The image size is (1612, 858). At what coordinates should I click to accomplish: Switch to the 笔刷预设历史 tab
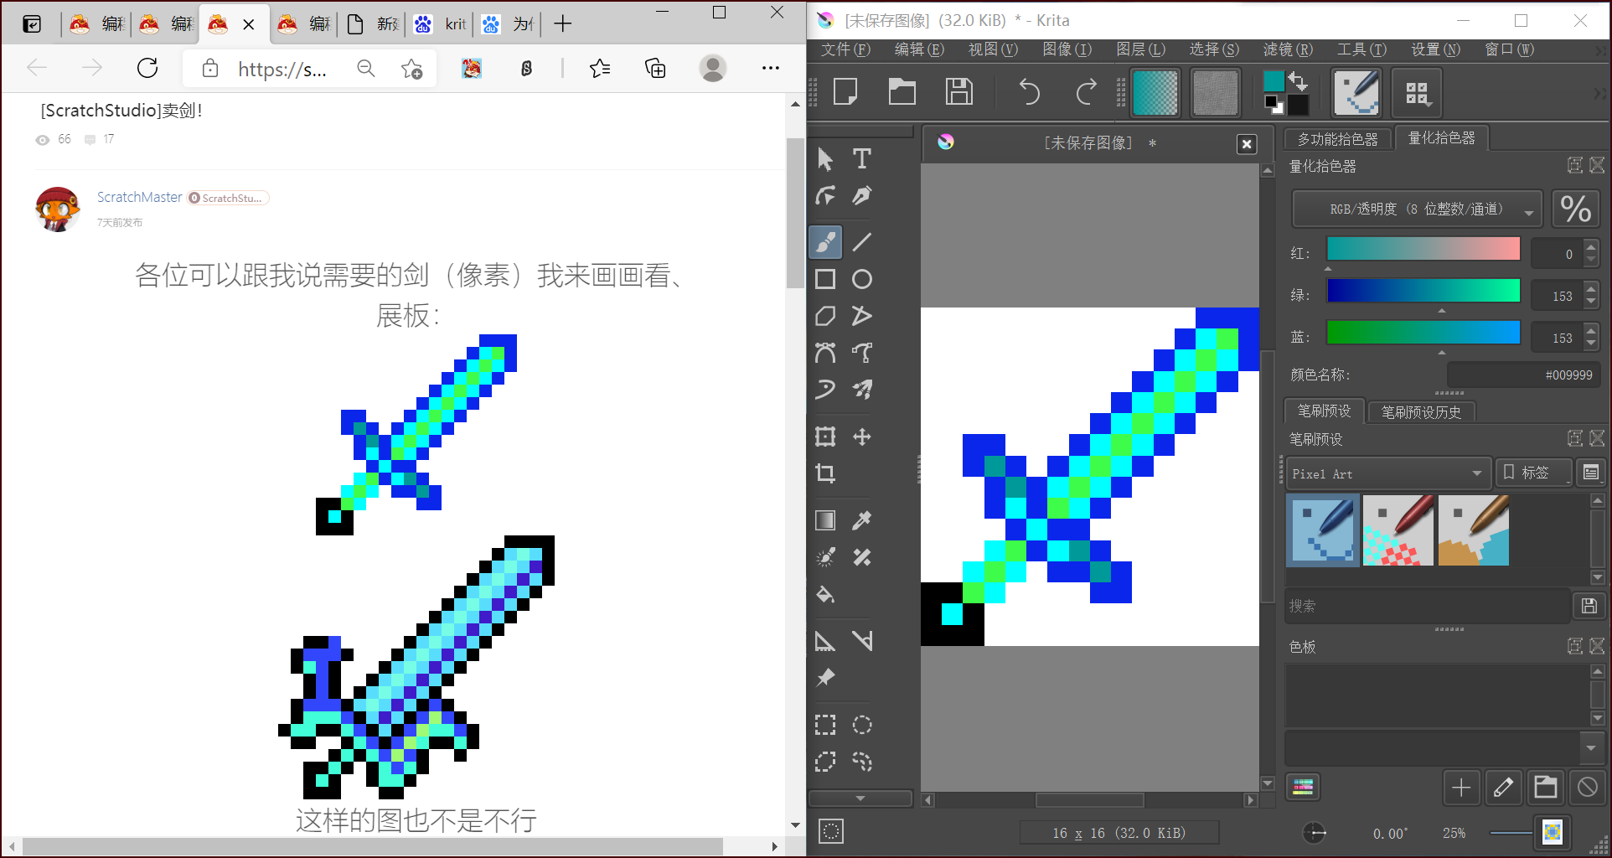[x=1421, y=412]
